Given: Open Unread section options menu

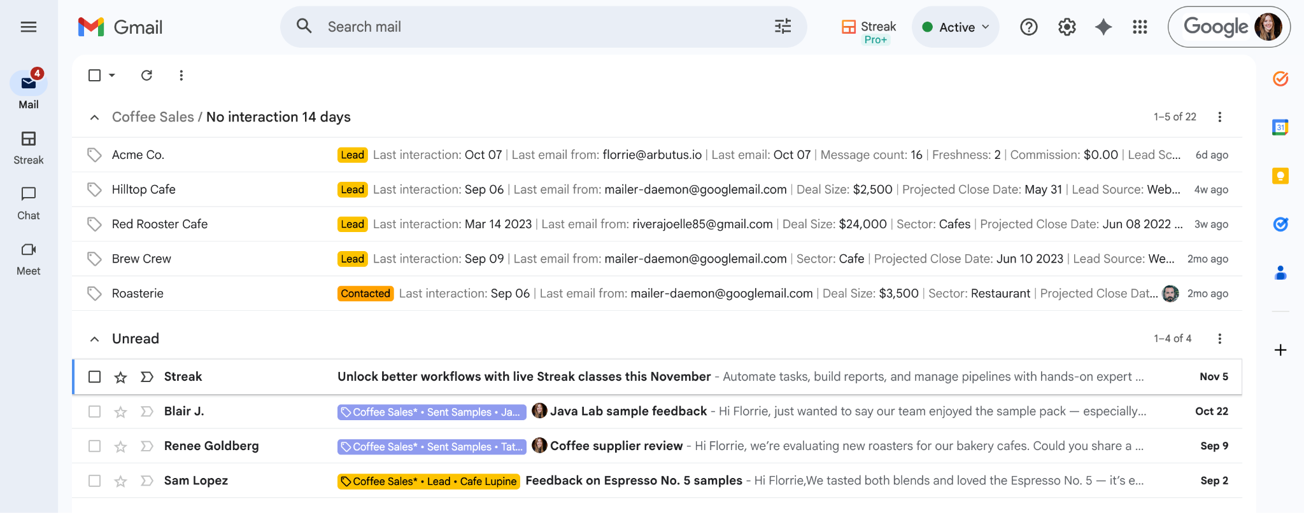Looking at the screenshot, I should click(1220, 339).
